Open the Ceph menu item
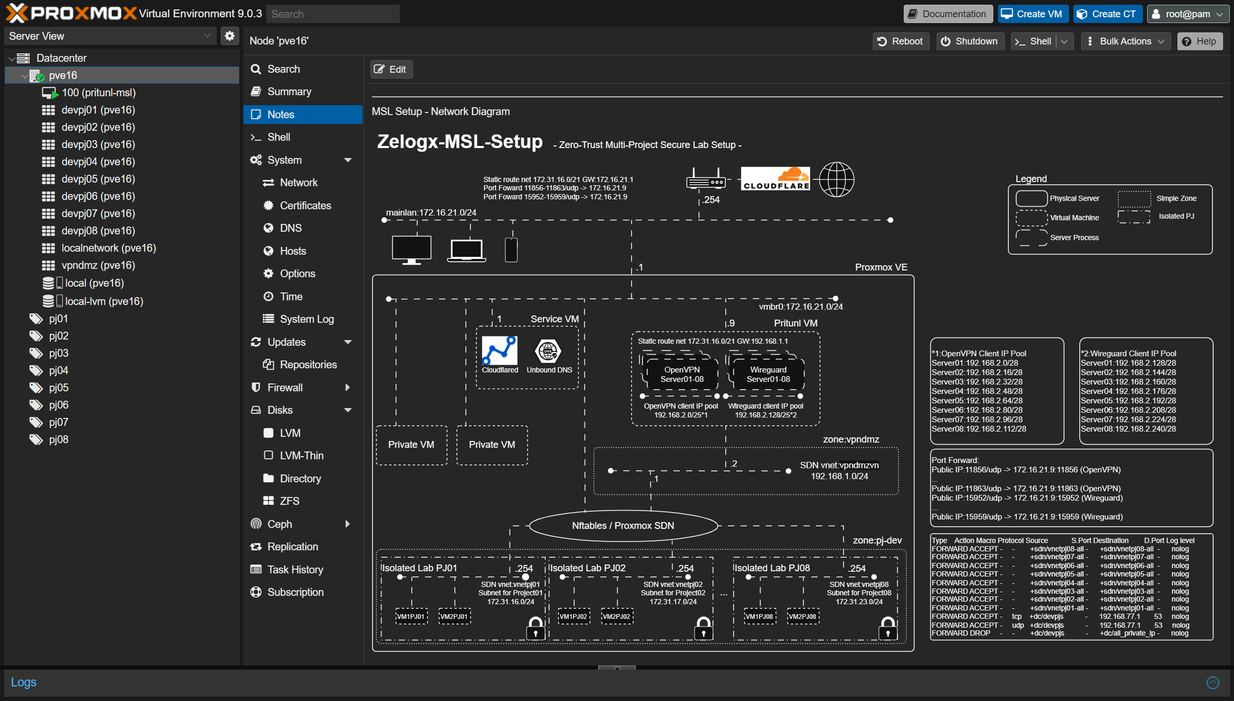This screenshot has width=1234, height=701. pyautogui.click(x=280, y=524)
